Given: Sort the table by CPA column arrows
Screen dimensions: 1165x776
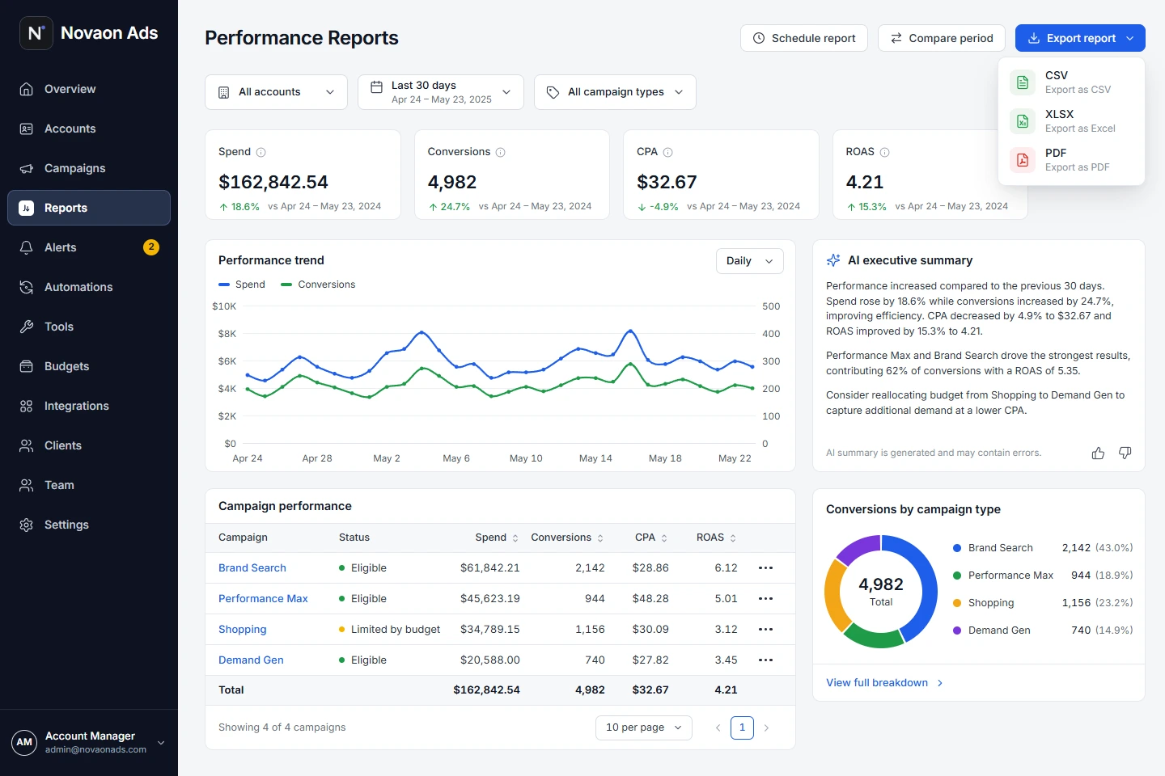Looking at the screenshot, I should pyautogui.click(x=664, y=538).
